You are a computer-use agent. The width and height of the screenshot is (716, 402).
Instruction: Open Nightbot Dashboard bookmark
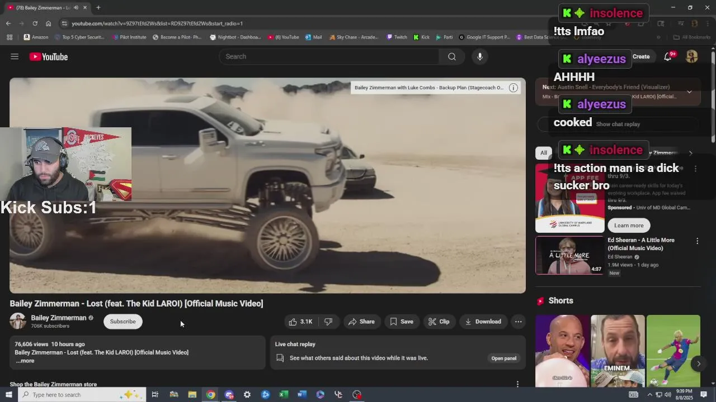coord(235,37)
